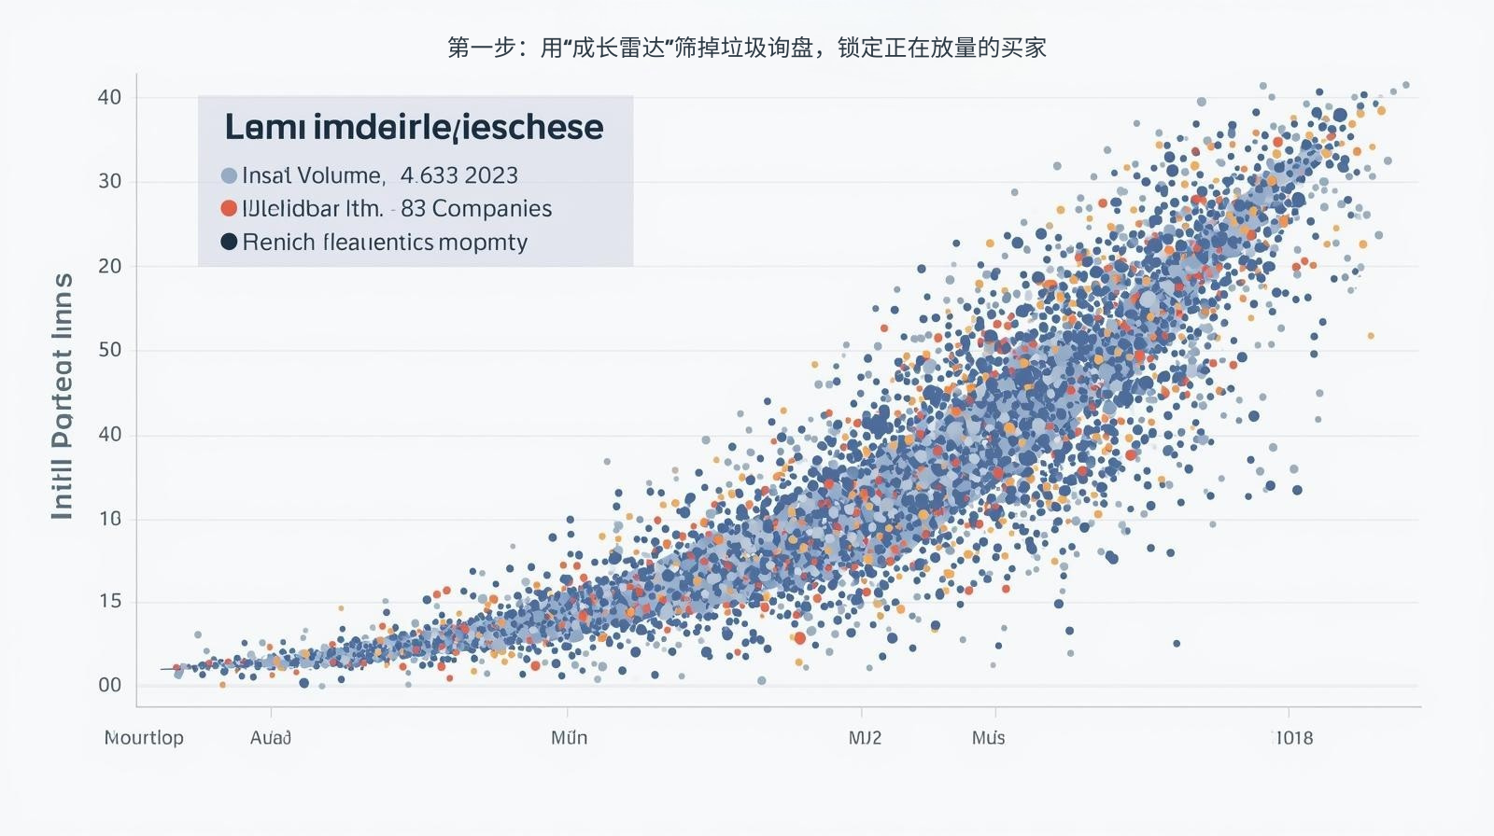Click the 'Auad' x-axis label
Image resolution: width=1494 pixels, height=836 pixels.
point(271,737)
